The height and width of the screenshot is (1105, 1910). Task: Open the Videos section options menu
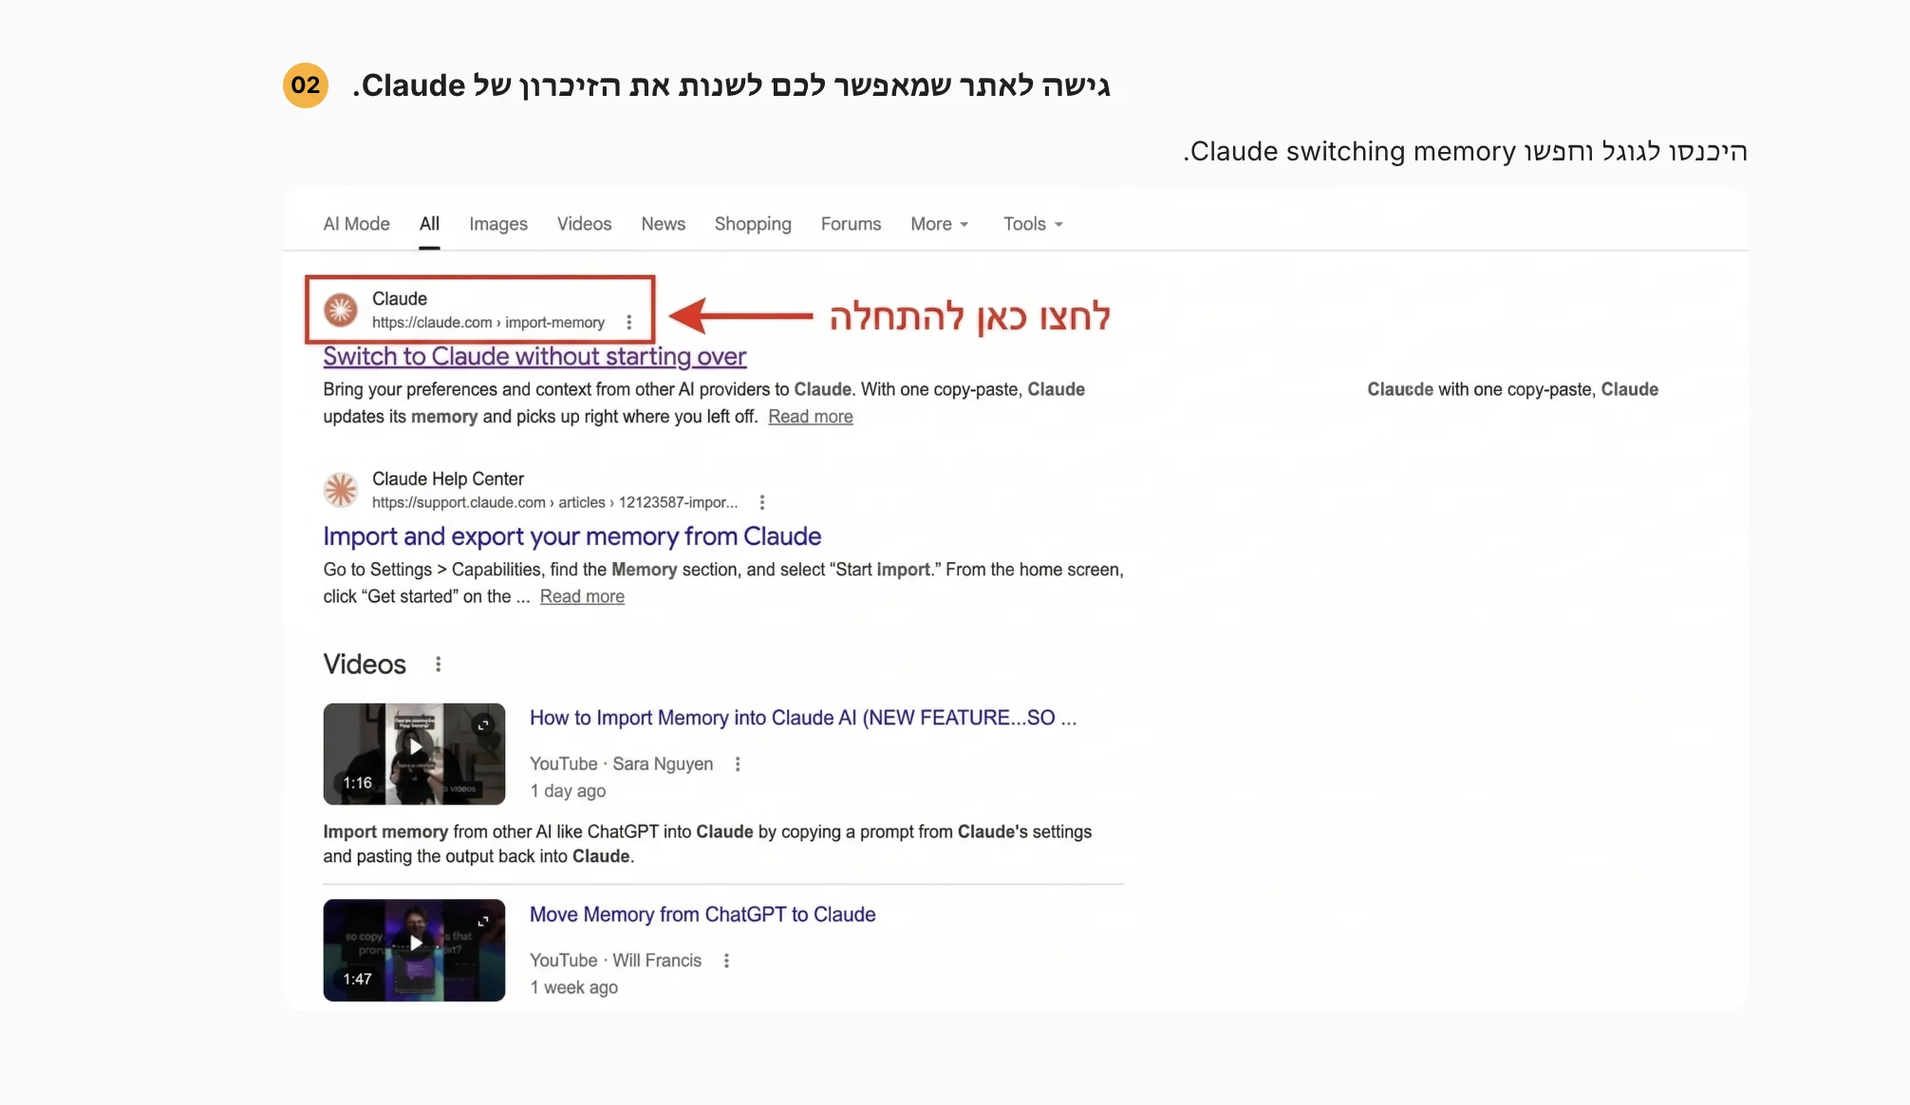tap(438, 665)
